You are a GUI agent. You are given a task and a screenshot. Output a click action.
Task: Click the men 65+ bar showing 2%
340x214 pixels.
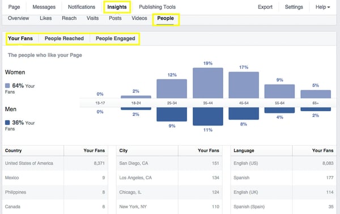coord(316,109)
